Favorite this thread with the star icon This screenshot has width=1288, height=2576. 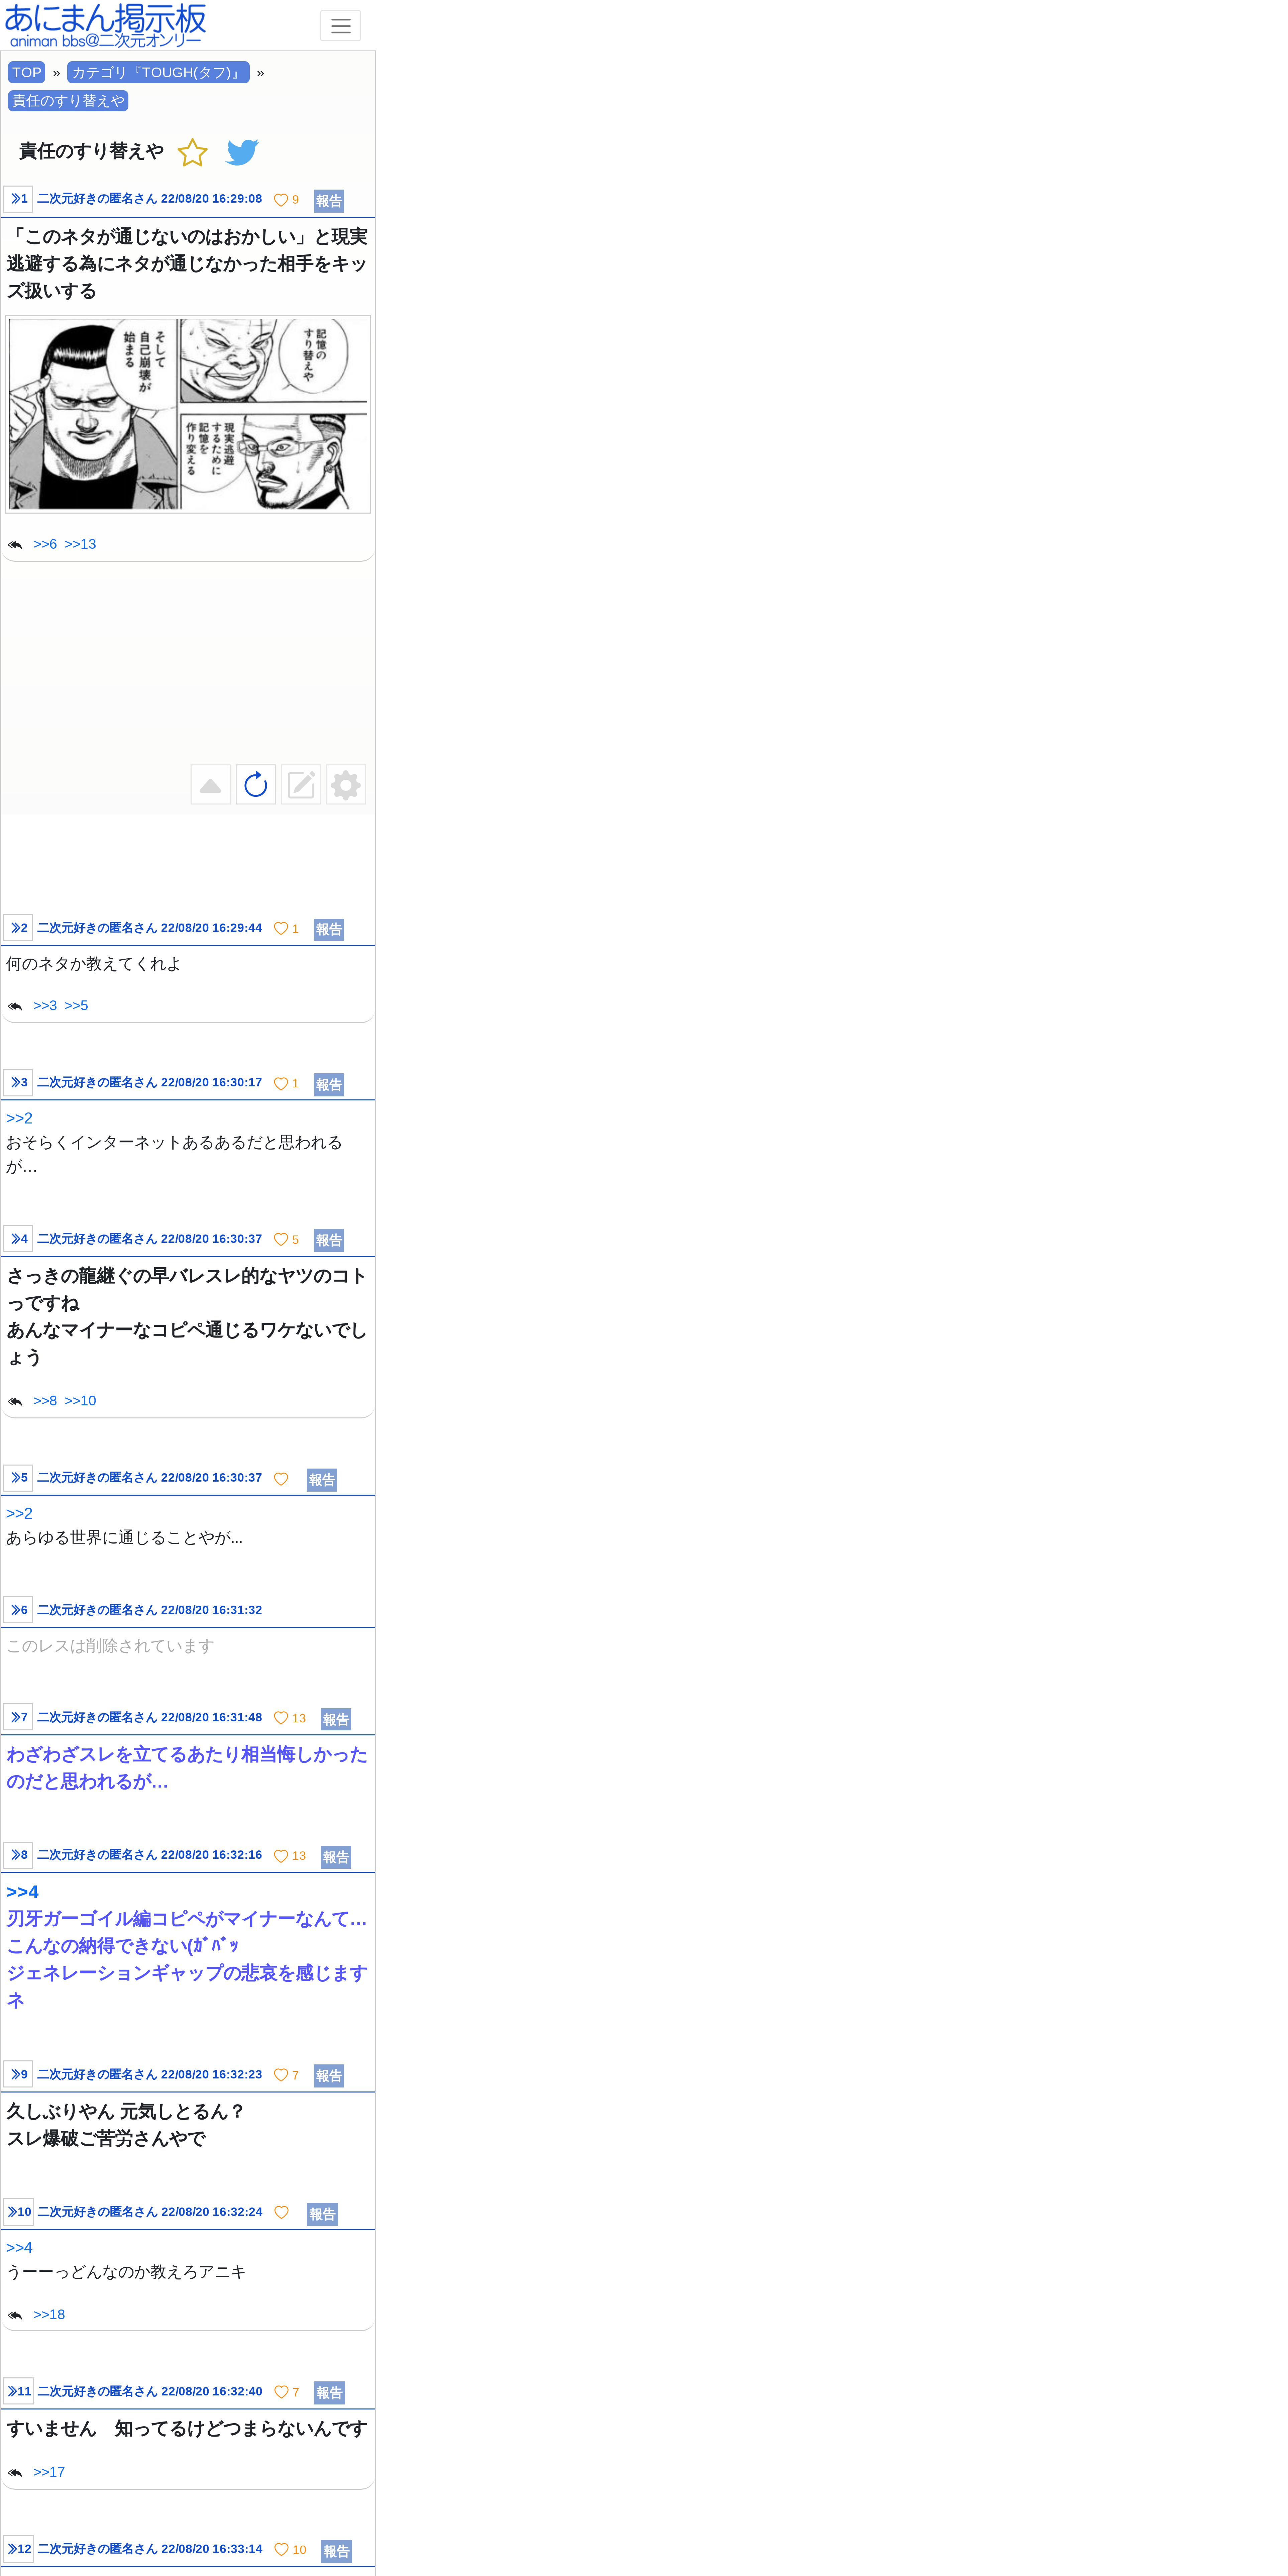(192, 153)
